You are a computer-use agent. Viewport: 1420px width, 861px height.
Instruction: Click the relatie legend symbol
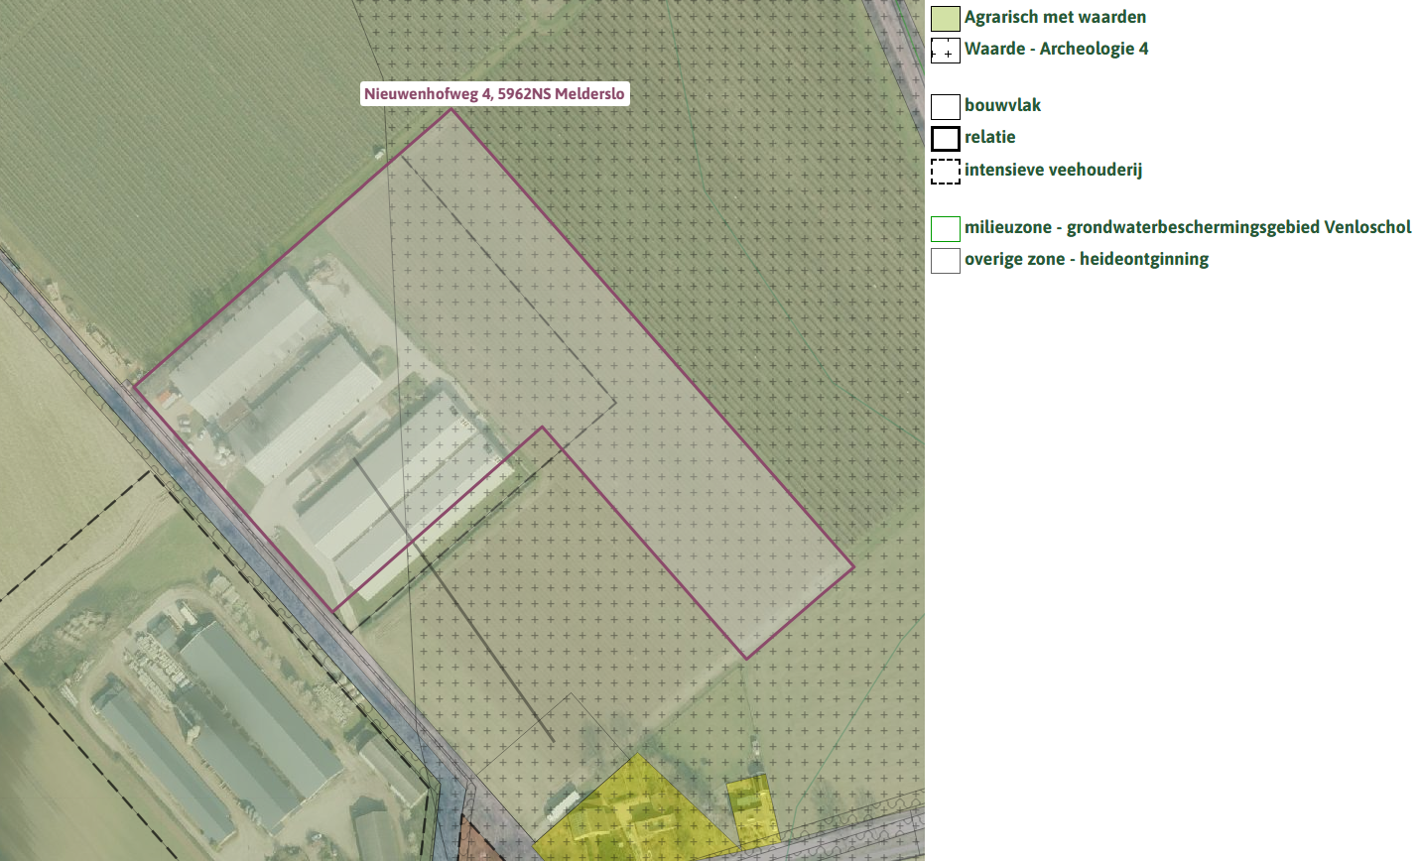click(x=946, y=138)
